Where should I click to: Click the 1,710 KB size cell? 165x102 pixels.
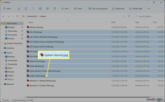pos(160,27)
